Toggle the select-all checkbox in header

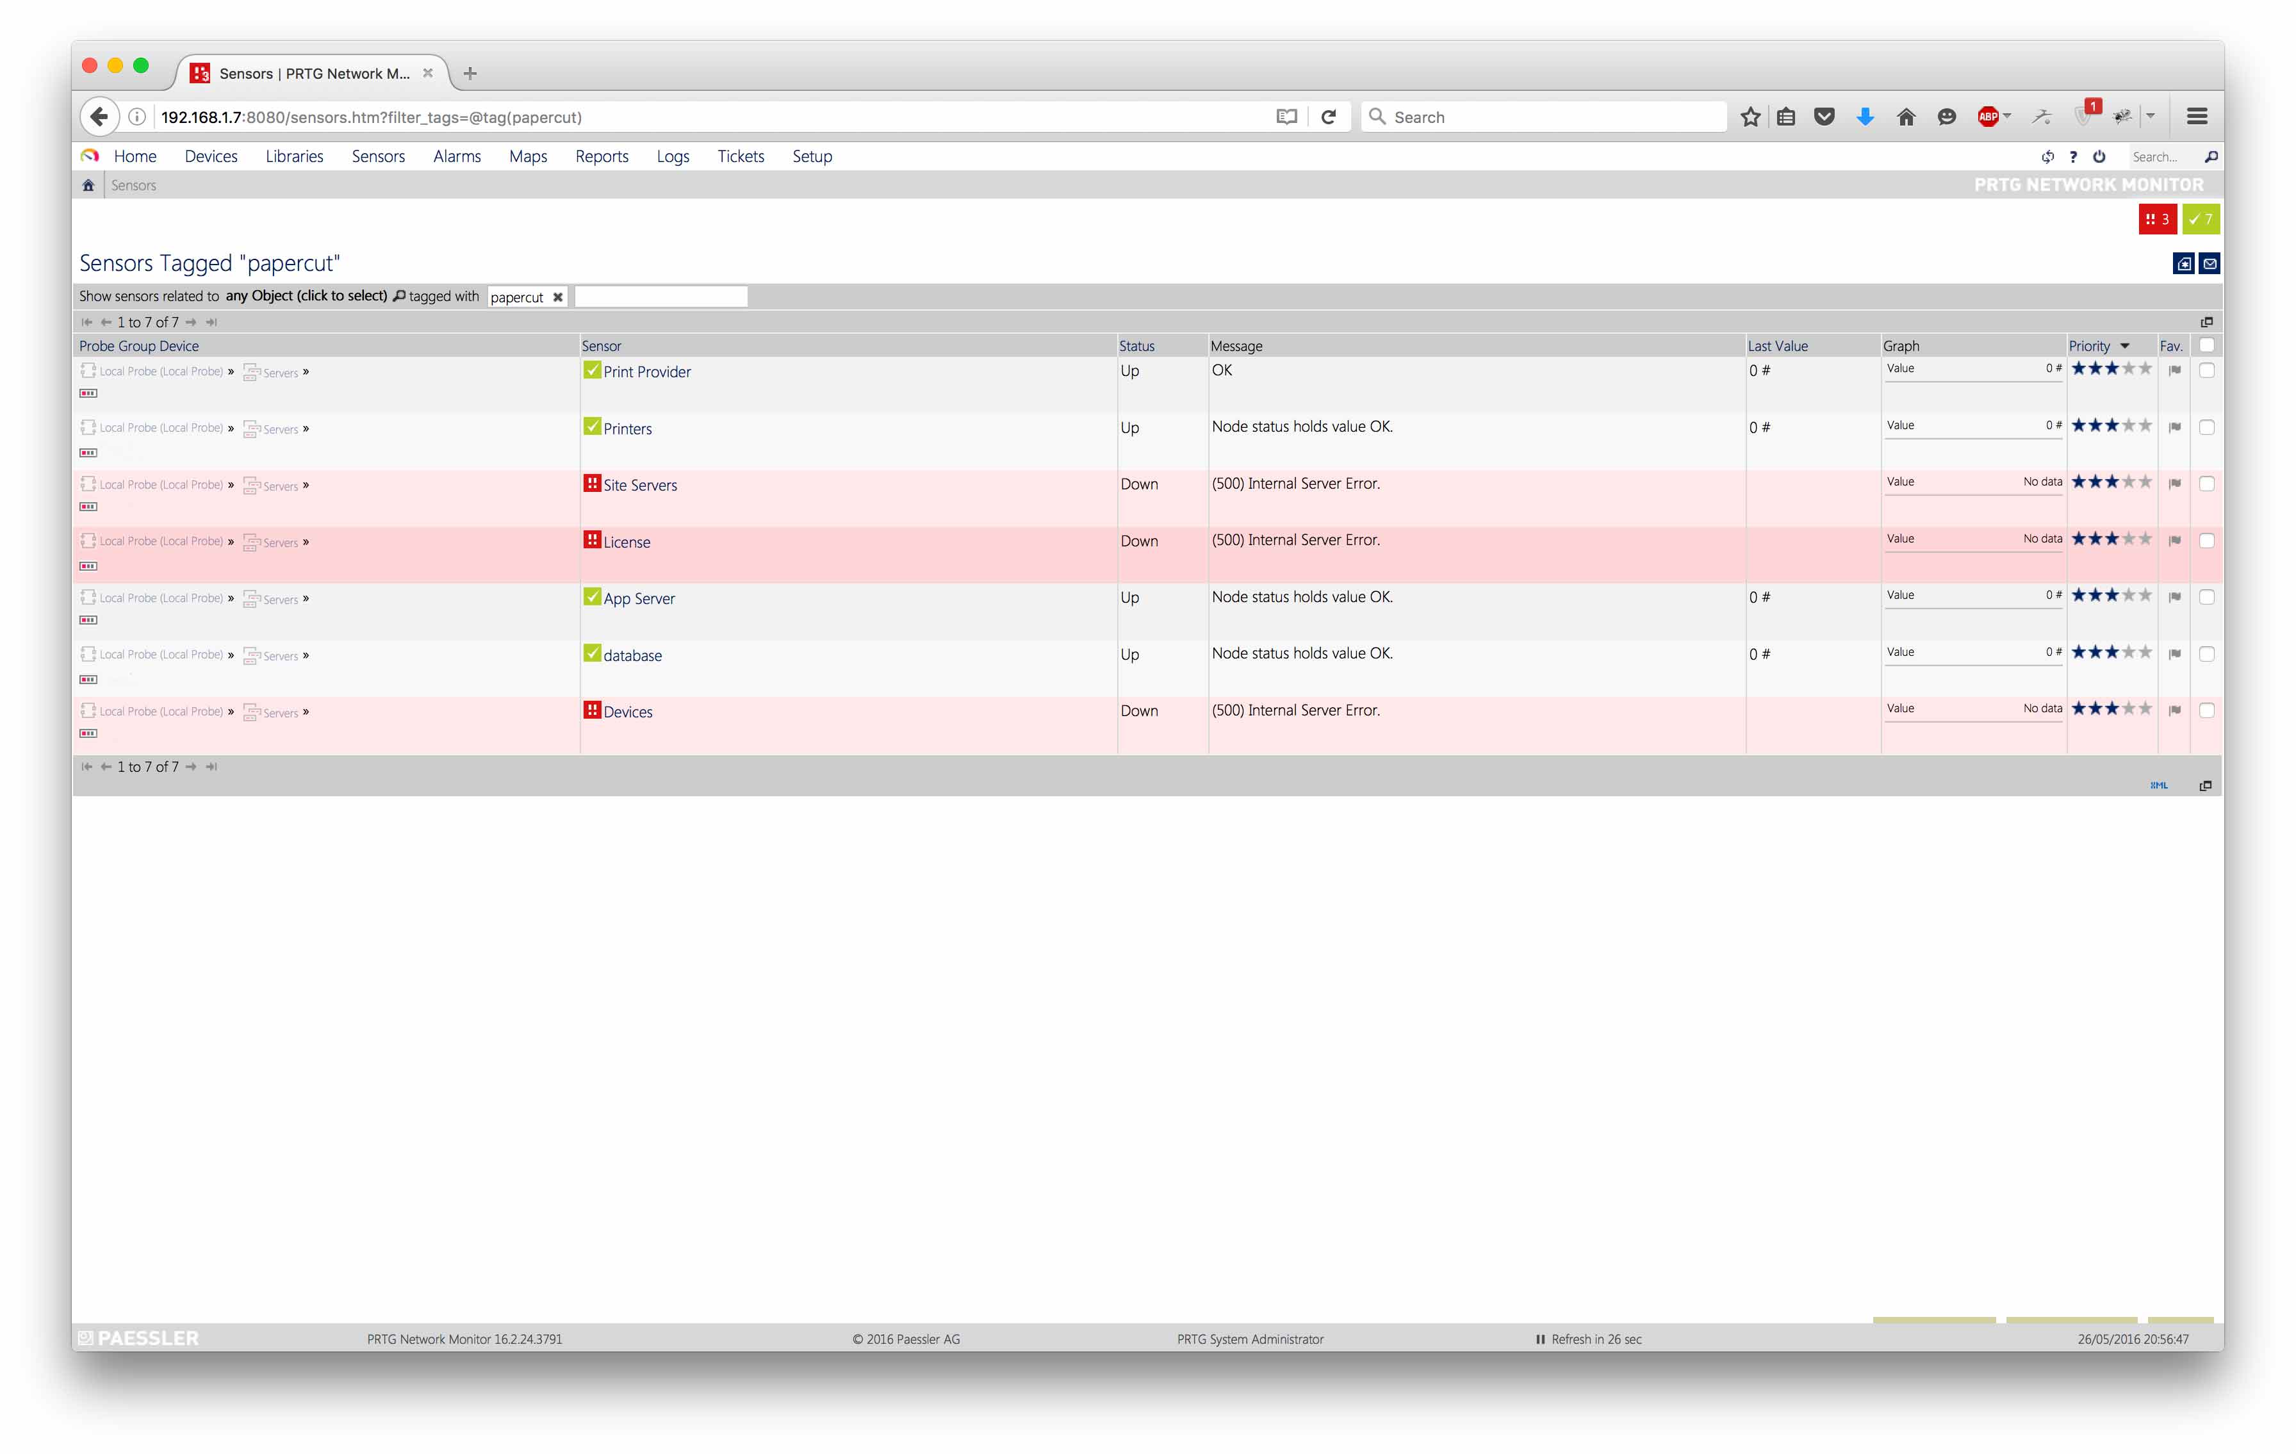tap(2206, 345)
